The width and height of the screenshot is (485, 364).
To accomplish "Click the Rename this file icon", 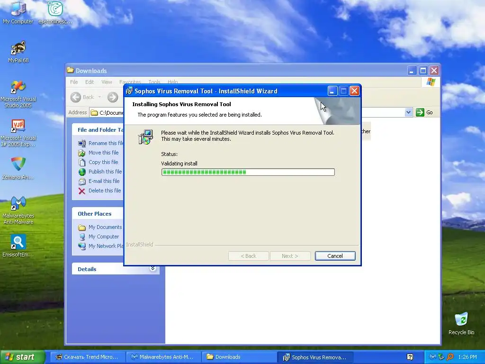I will tap(81, 143).
